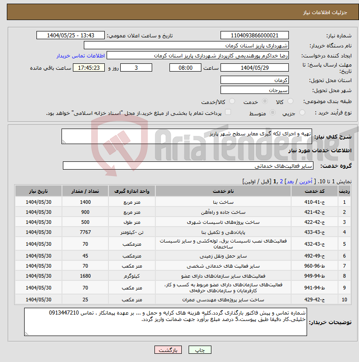Click the service group field سایر فعالیت‌های خدماتی

(x=188, y=165)
